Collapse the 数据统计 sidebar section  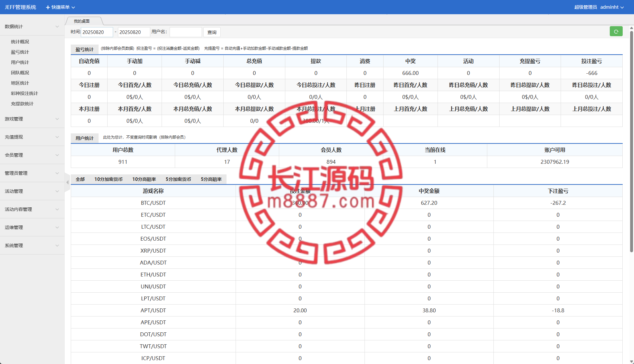pos(32,26)
